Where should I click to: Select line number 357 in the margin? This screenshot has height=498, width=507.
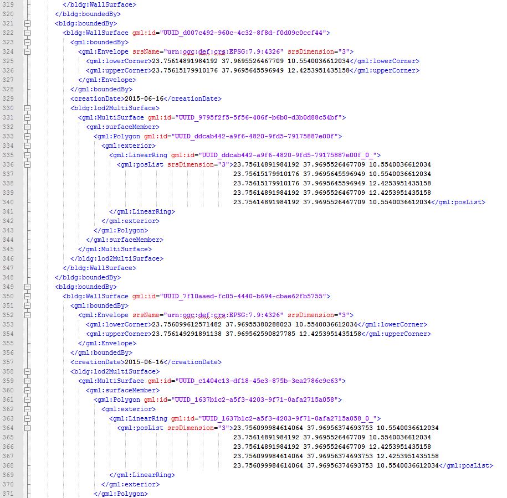(x=8, y=362)
